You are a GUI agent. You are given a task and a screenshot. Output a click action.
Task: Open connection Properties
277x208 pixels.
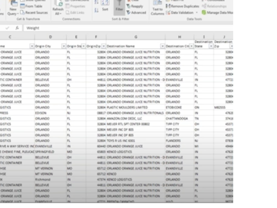click(x=75, y=6)
